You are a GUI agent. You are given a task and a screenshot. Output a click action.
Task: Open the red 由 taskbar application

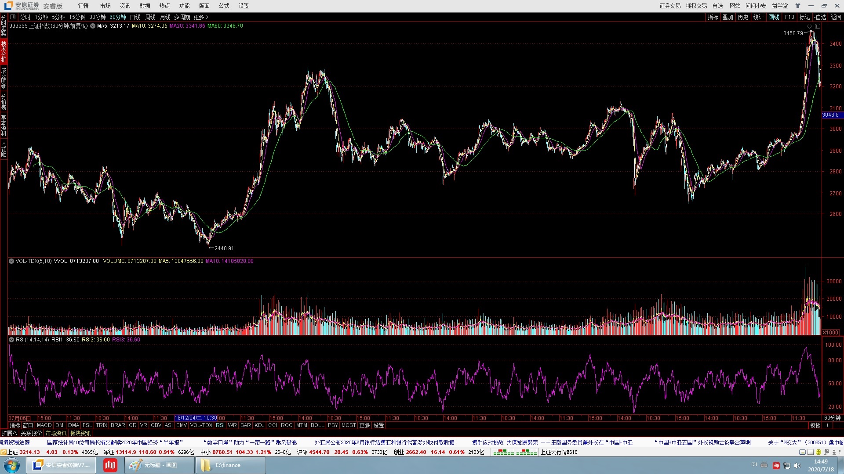(110, 465)
